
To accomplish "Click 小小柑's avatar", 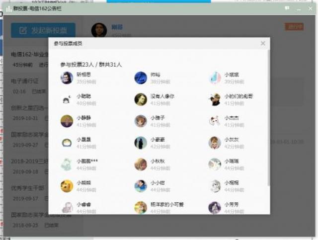I will coord(141,186).
